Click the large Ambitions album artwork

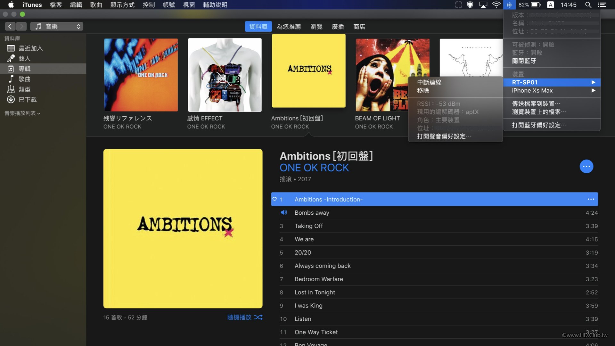pos(183,228)
